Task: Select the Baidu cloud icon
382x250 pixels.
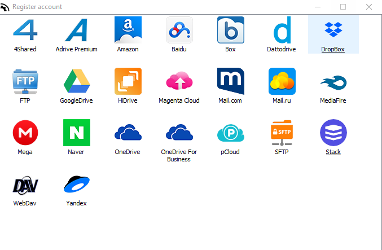Action: (x=179, y=30)
